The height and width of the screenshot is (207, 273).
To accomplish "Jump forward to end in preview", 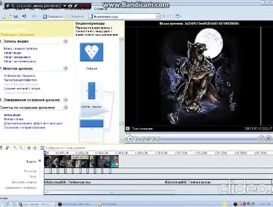I will pyautogui.click(x=158, y=139).
